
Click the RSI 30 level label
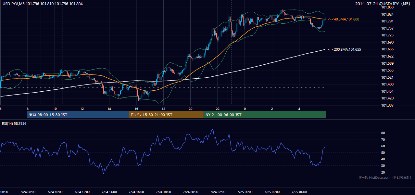coord(383,166)
